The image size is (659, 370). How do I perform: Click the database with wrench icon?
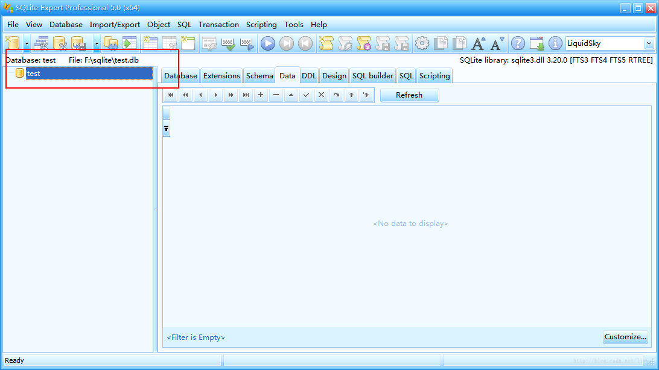60,43
